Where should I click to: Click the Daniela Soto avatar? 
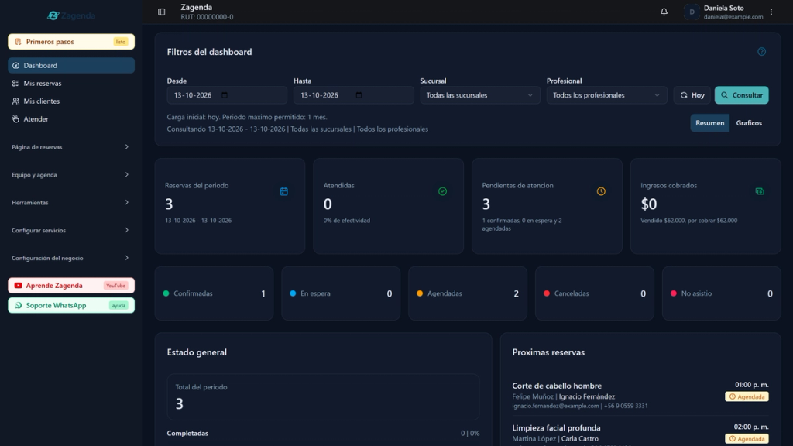[692, 12]
